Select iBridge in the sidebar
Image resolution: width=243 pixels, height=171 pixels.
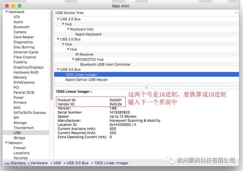click(19, 138)
